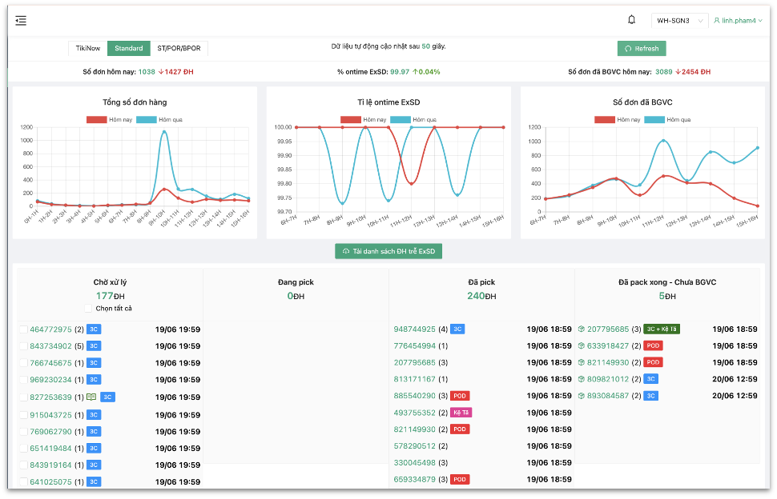777x499 pixels.
Task: Click the book icon beside order 827253639
Action: pos(91,397)
